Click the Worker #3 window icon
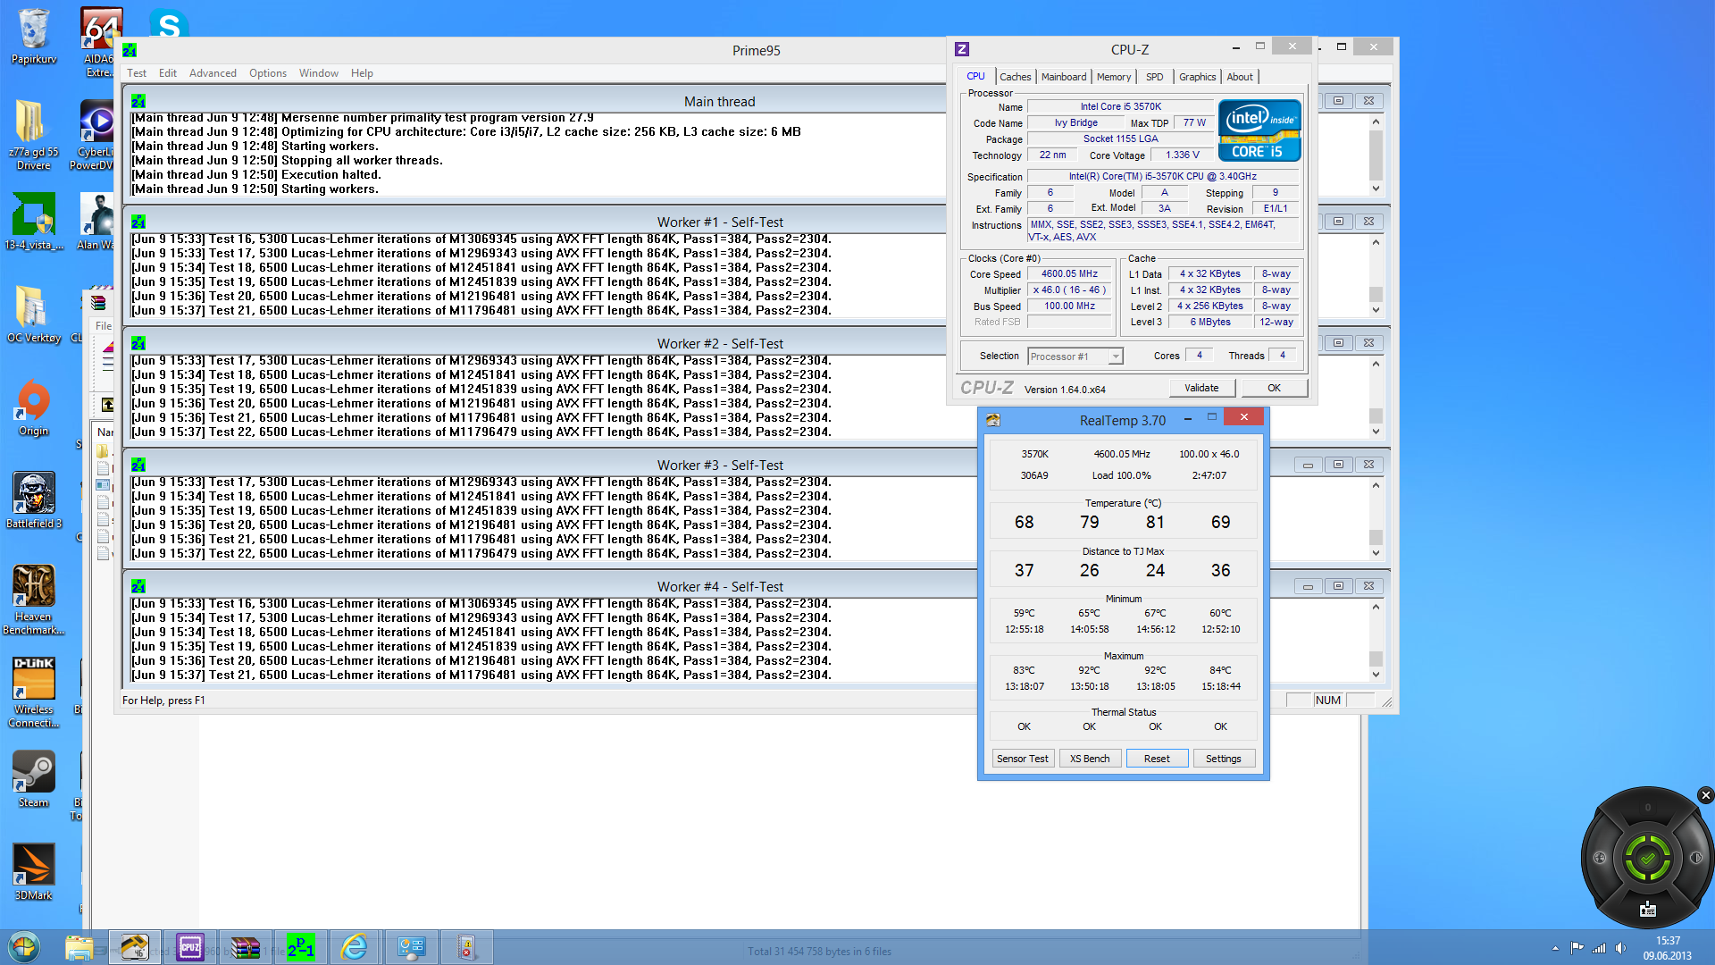Image resolution: width=1715 pixels, height=965 pixels. [x=138, y=465]
